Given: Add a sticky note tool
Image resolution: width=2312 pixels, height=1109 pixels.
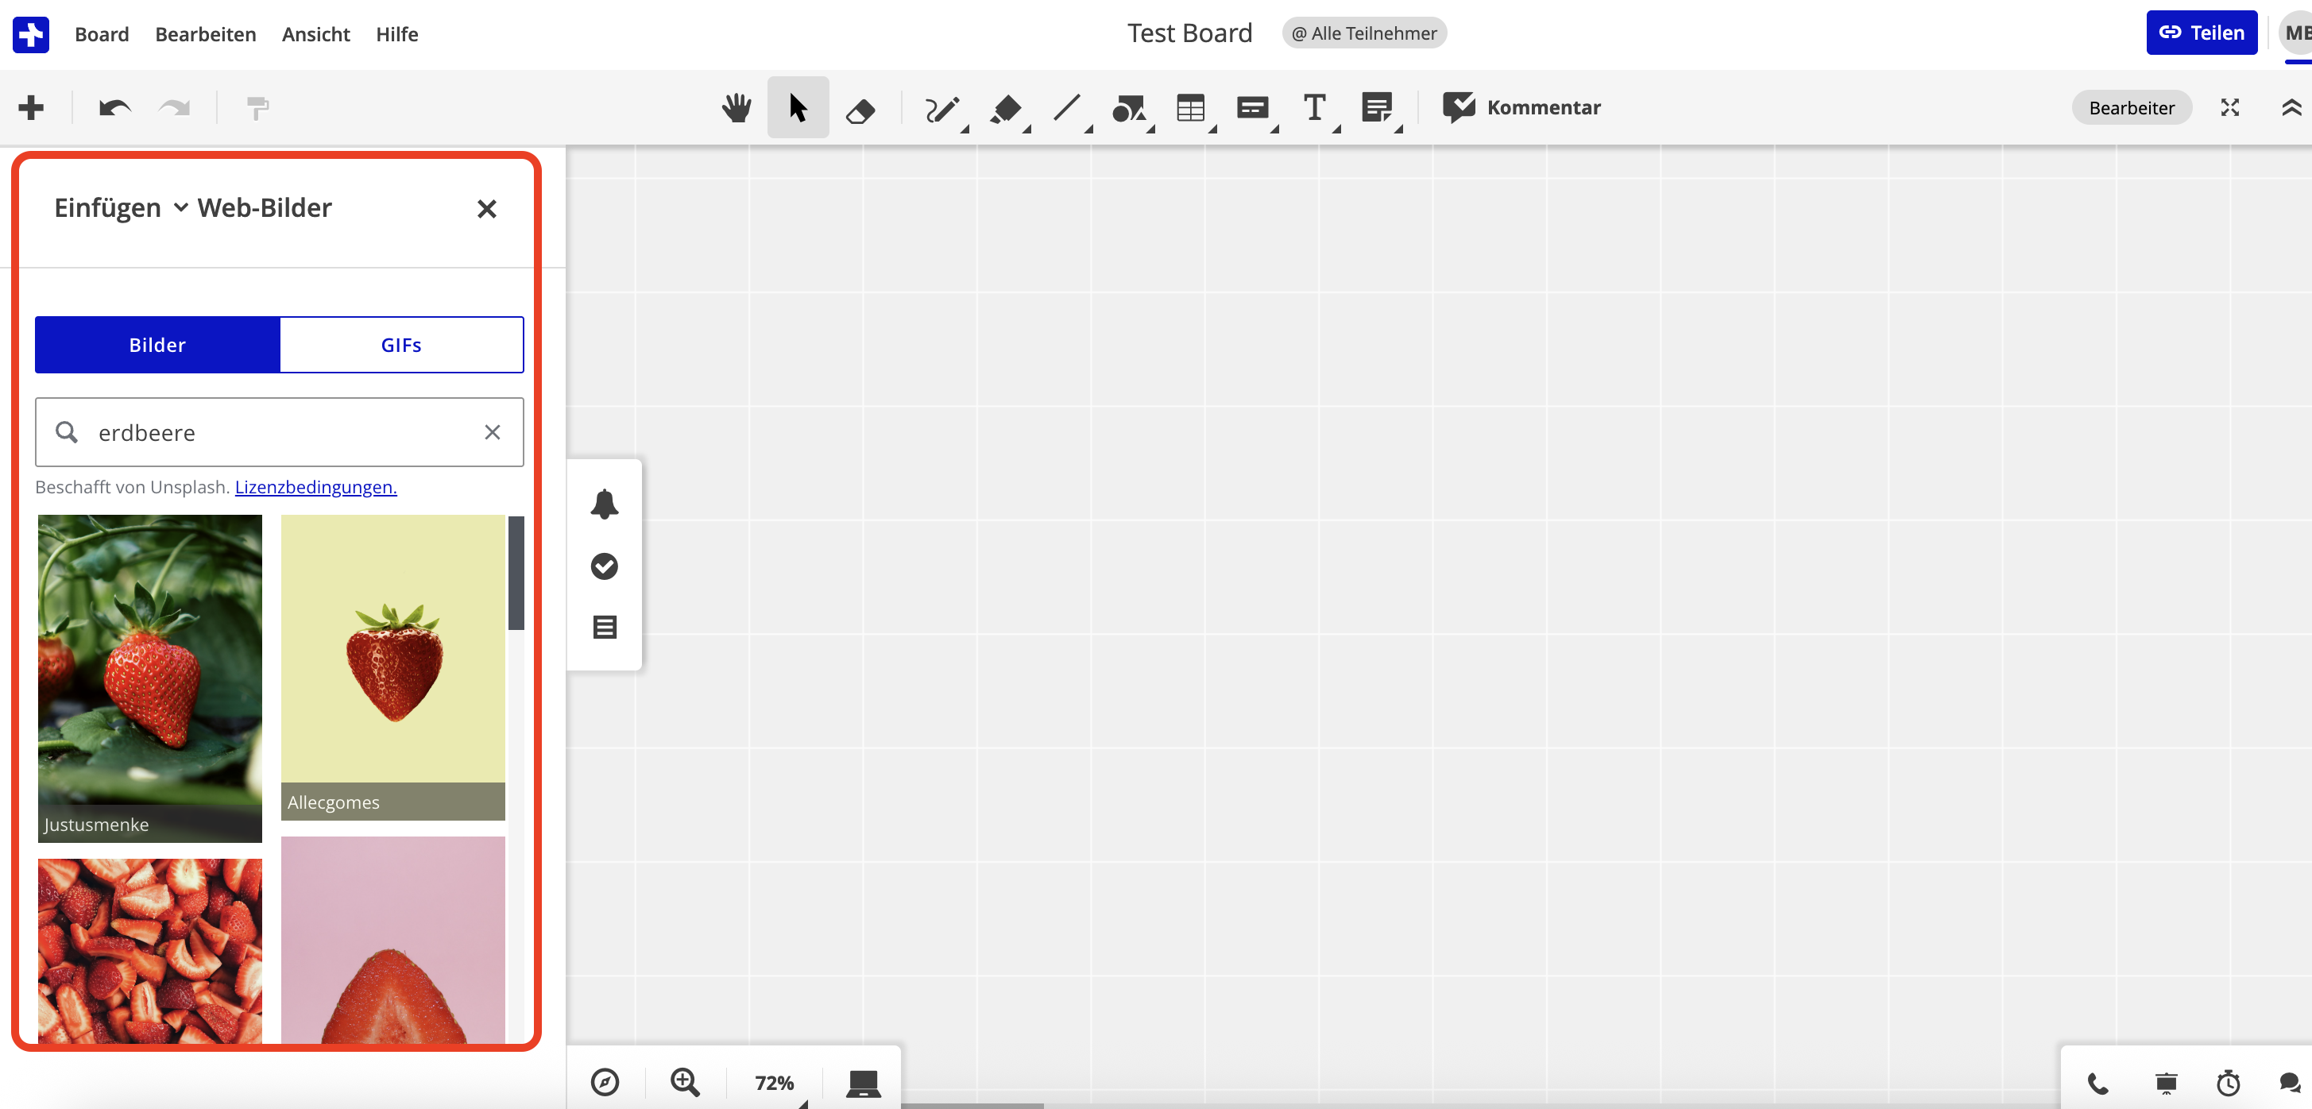Looking at the screenshot, I should click(x=1376, y=108).
